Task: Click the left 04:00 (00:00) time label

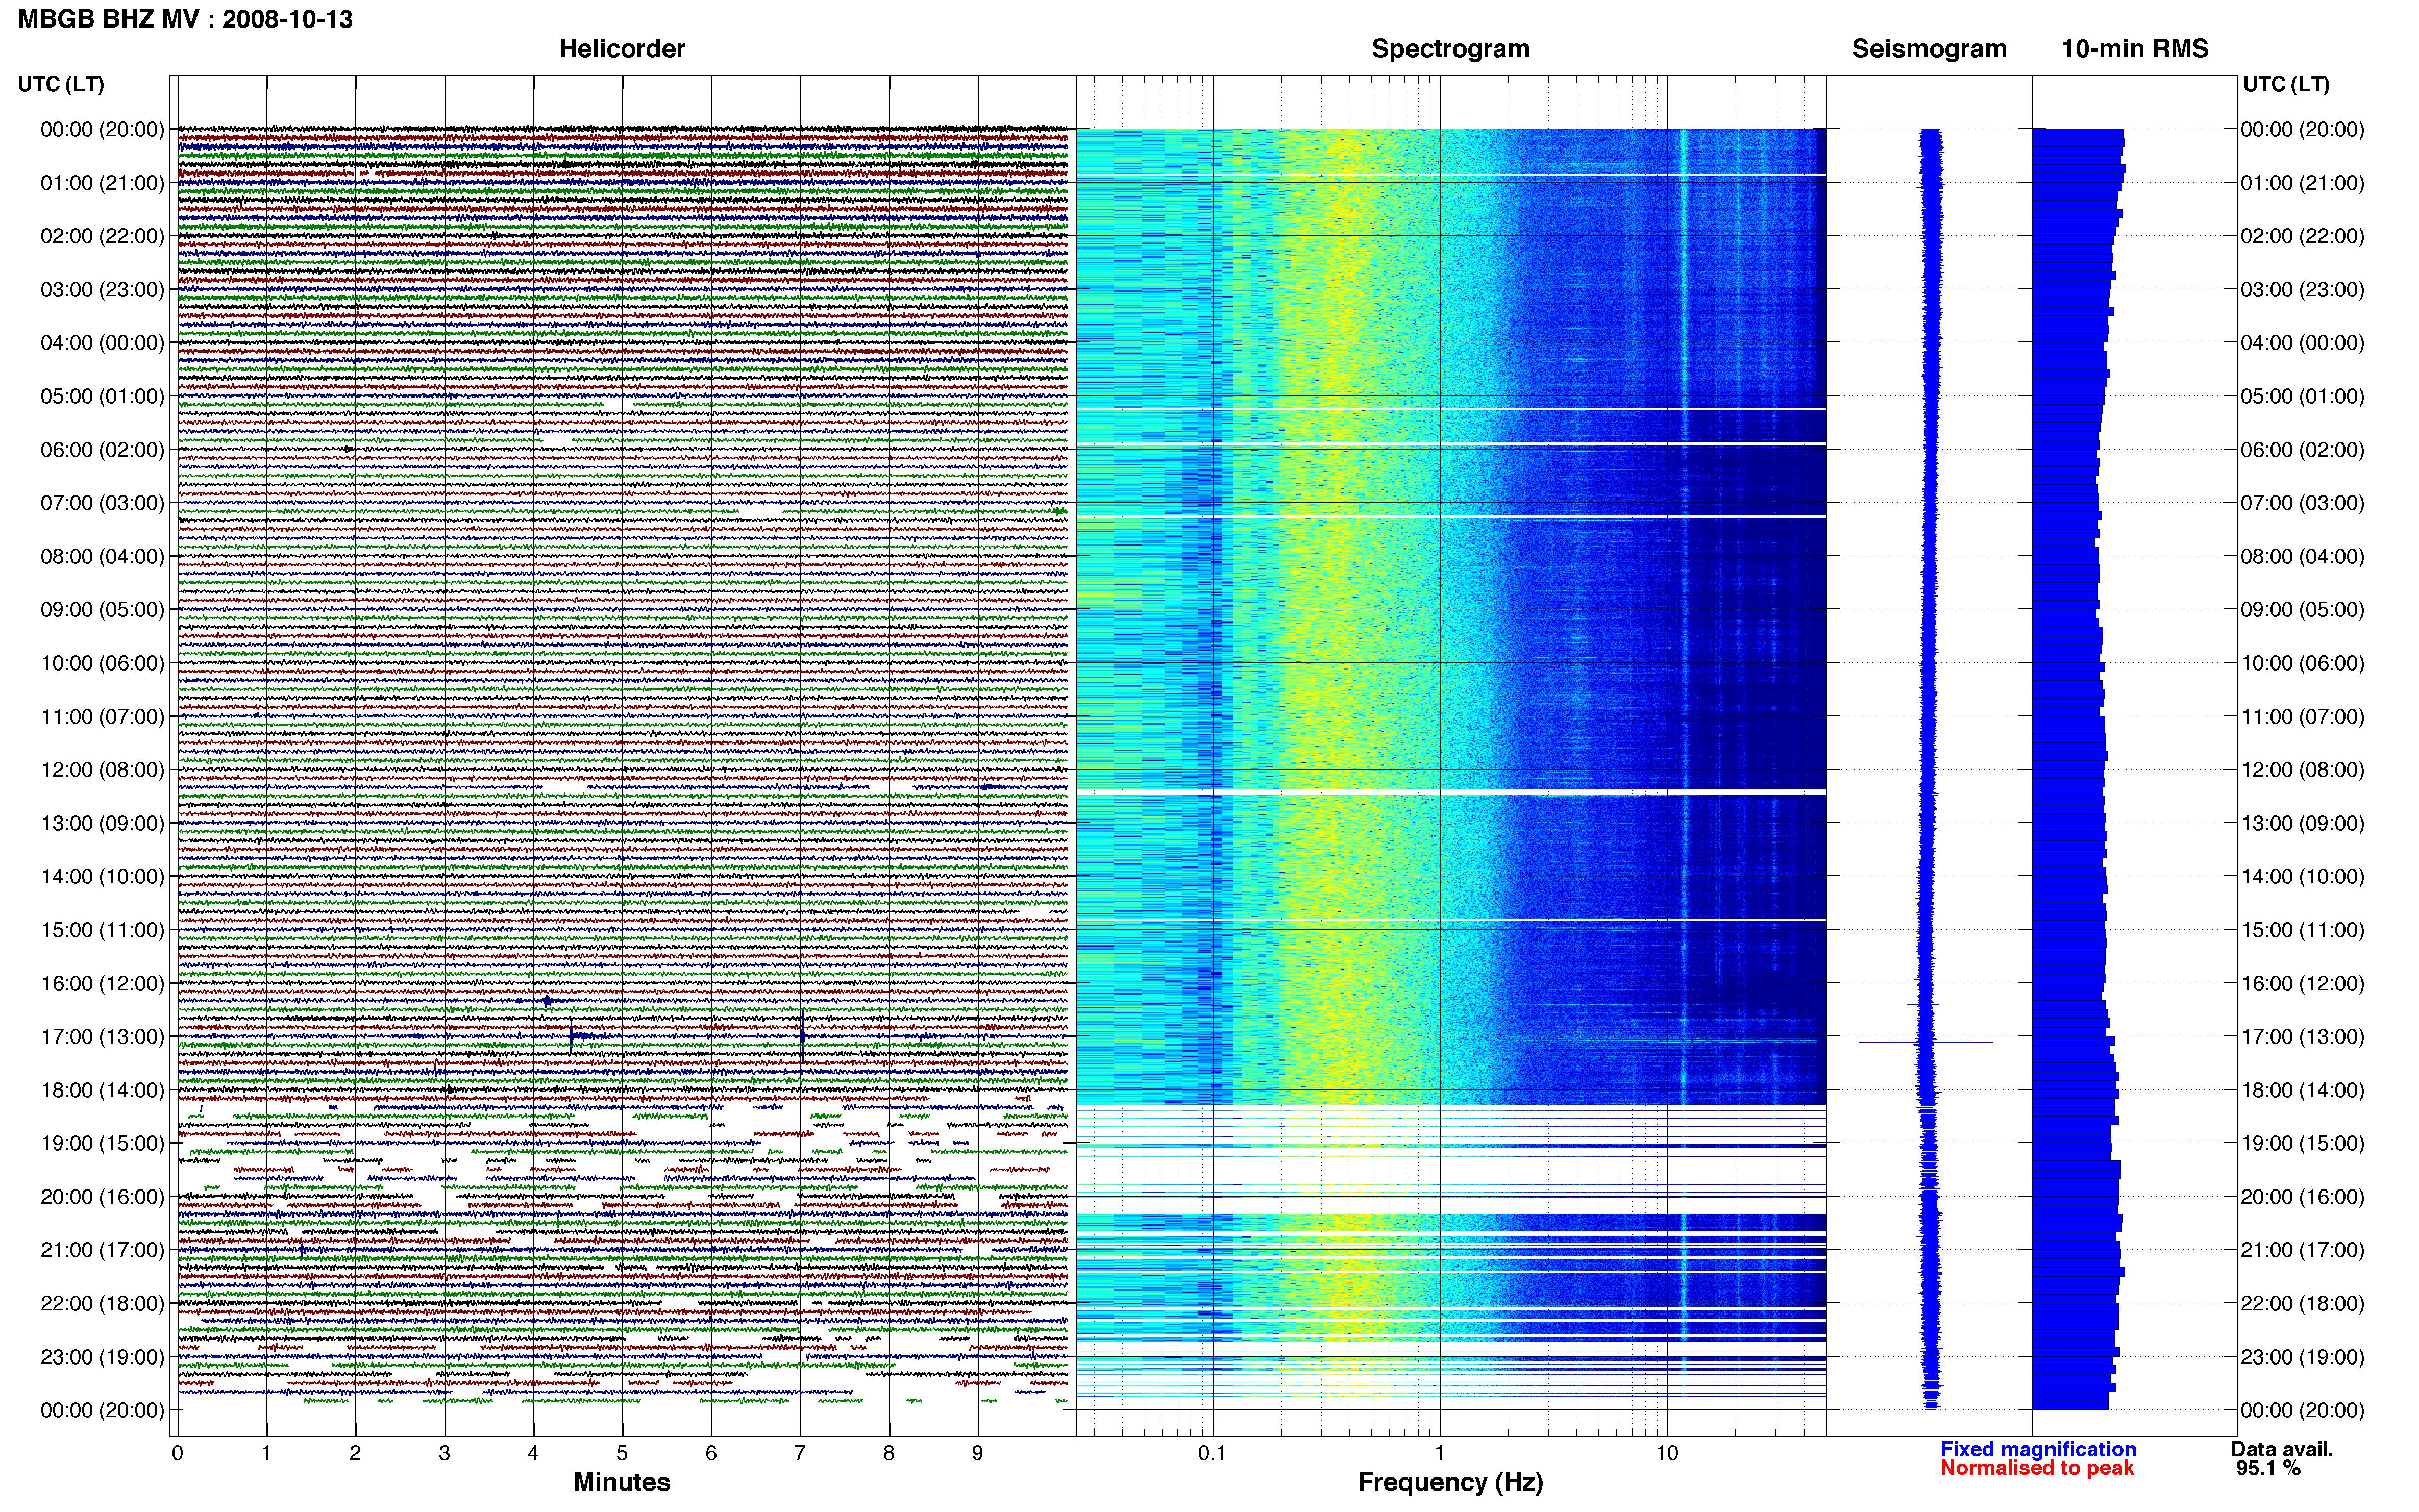Action: [102, 343]
